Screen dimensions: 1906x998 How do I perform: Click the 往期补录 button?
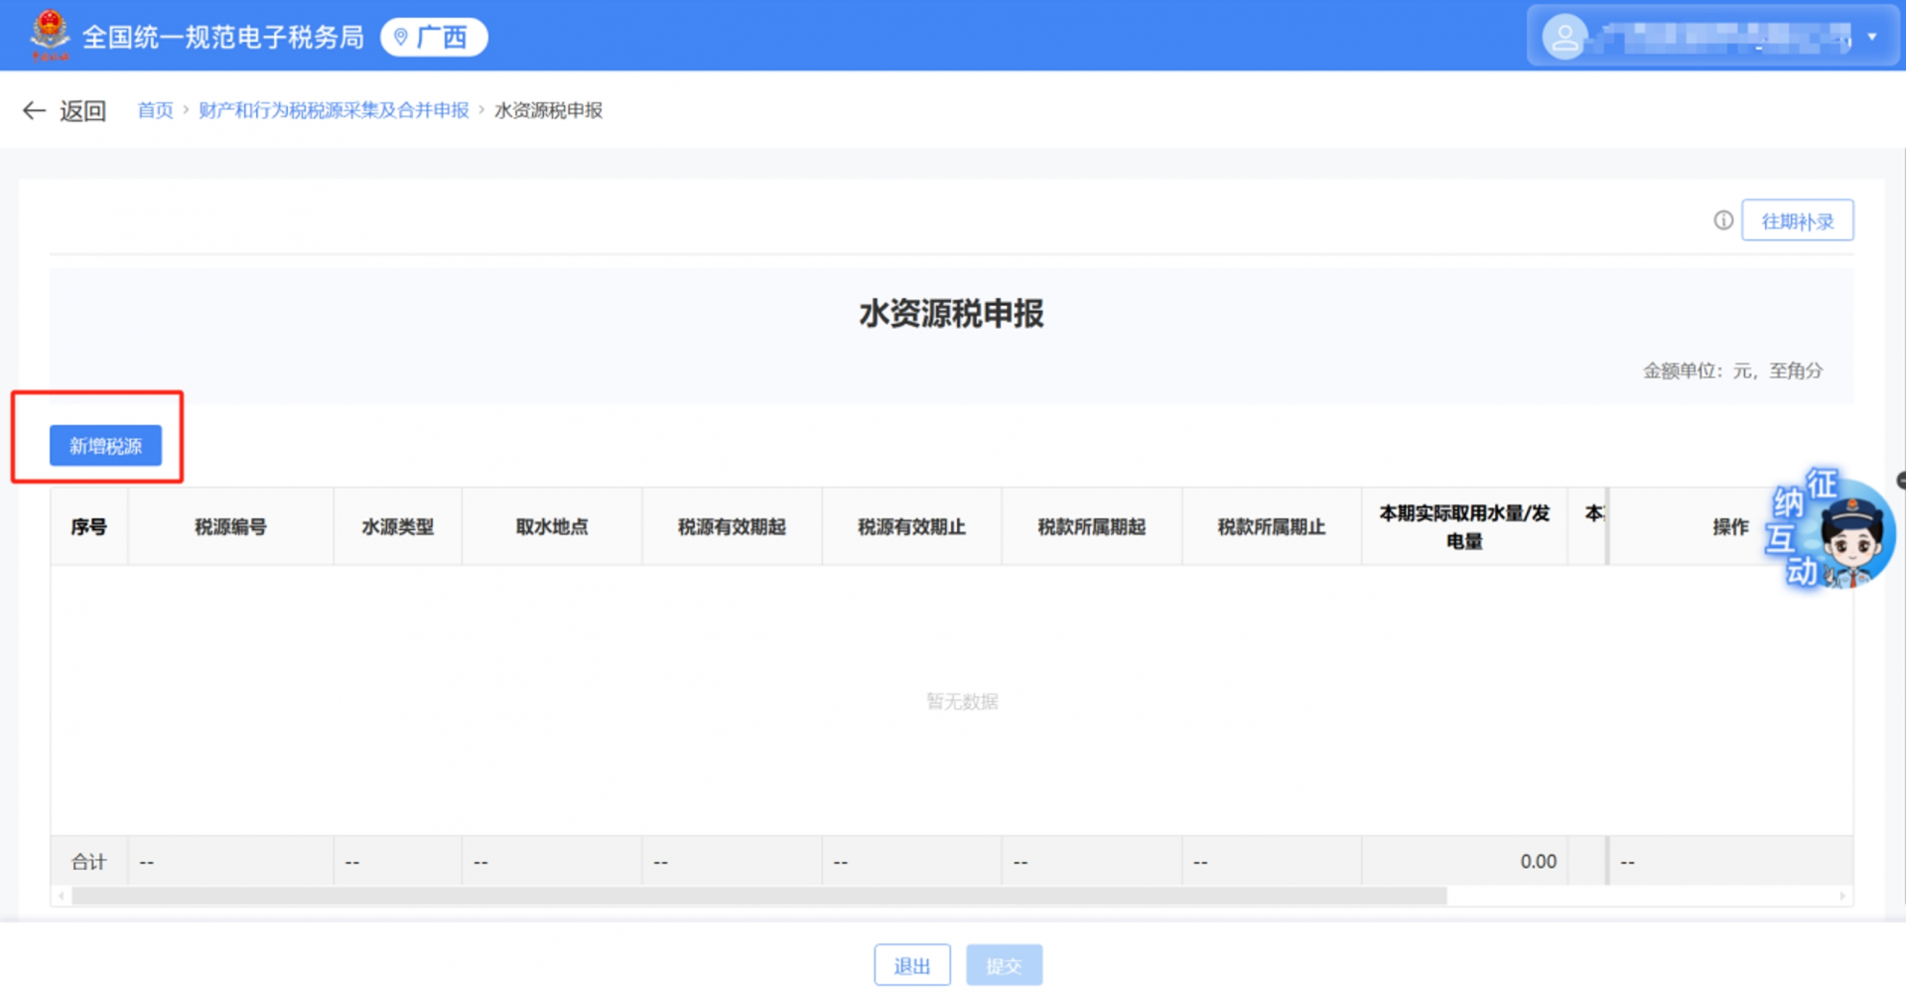click(x=1797, y=220)
